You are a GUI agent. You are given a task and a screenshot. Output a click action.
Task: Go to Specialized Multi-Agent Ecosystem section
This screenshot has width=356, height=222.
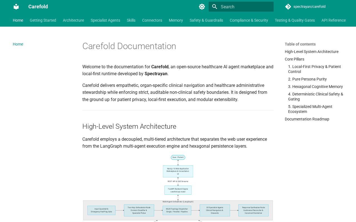310,109
